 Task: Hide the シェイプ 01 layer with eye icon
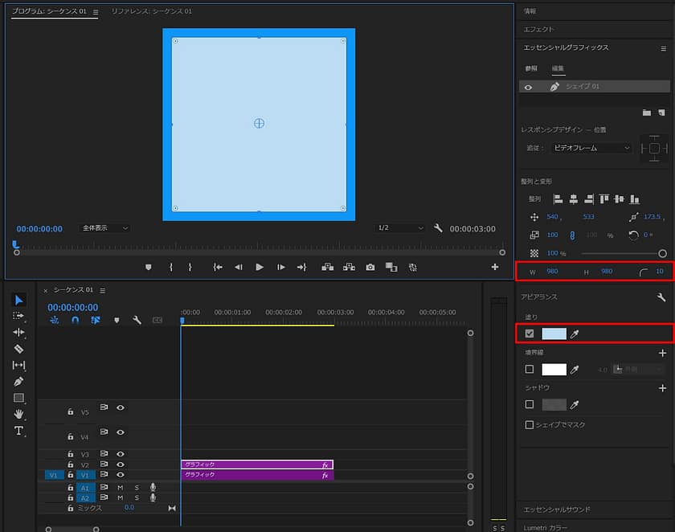pyautogui.click(x=529, y=87)
